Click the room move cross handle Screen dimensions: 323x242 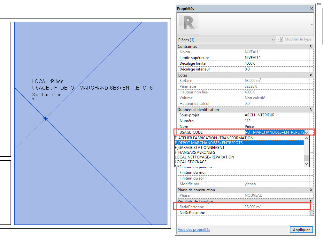coord(45,118)
